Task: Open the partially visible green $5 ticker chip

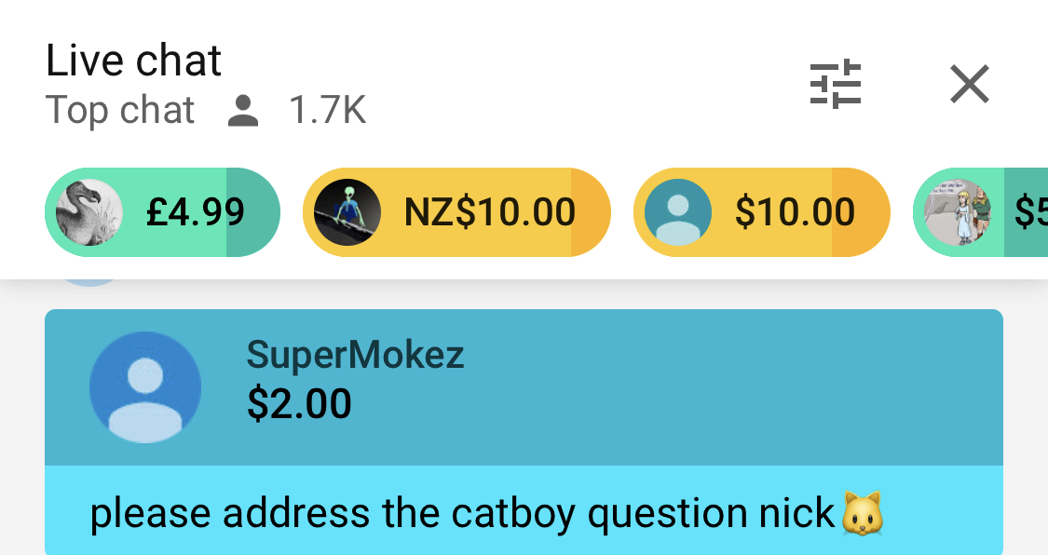Action: 981,212
